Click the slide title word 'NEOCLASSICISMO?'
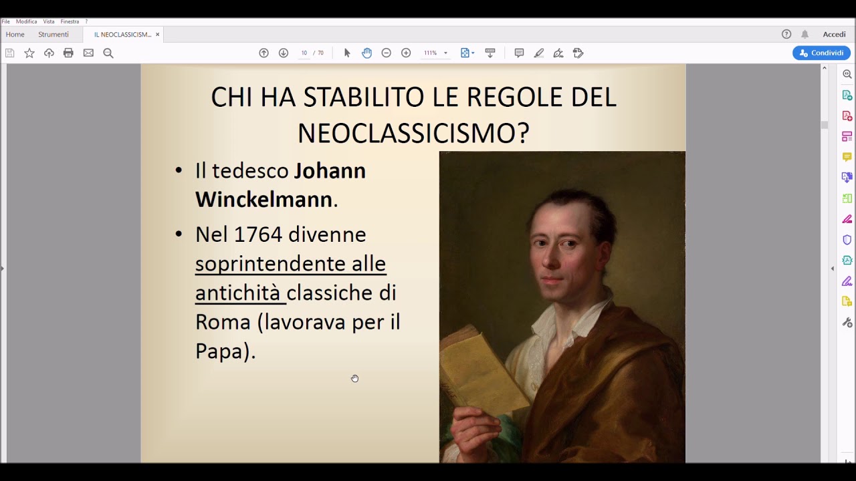Image resolution: width=856 pixels, height=481 pixels. (413, 134)
